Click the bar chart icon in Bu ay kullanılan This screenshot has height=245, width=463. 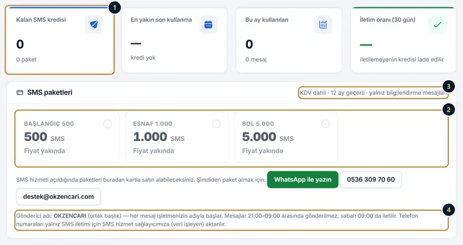pyautogui.click(x=323, y=24)
